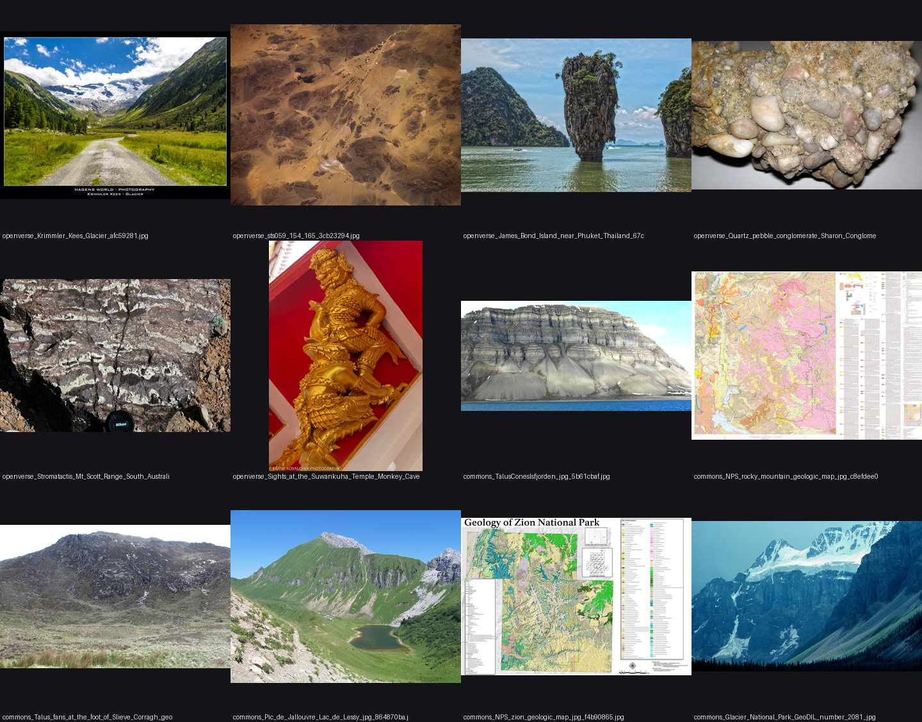Click filename openverse_Sights_at_the_Suwankuha_Temple_Monkey_Cave
This screenshot has width=922, height=722.
[327, 476]
